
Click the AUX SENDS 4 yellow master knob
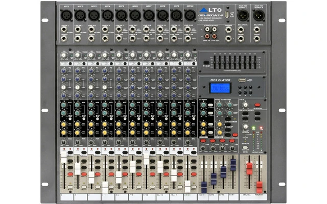click(203, 132)
